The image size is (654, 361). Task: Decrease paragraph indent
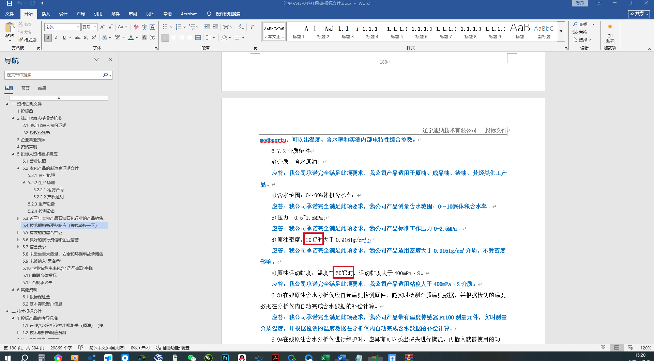[207, 27]
